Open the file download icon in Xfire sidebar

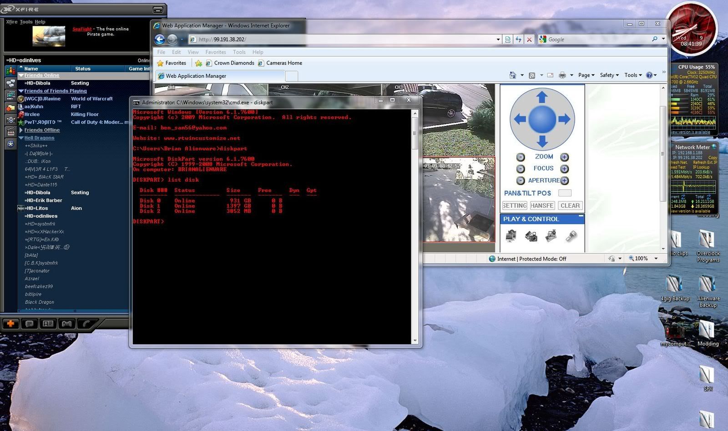[x=10, y=108]
